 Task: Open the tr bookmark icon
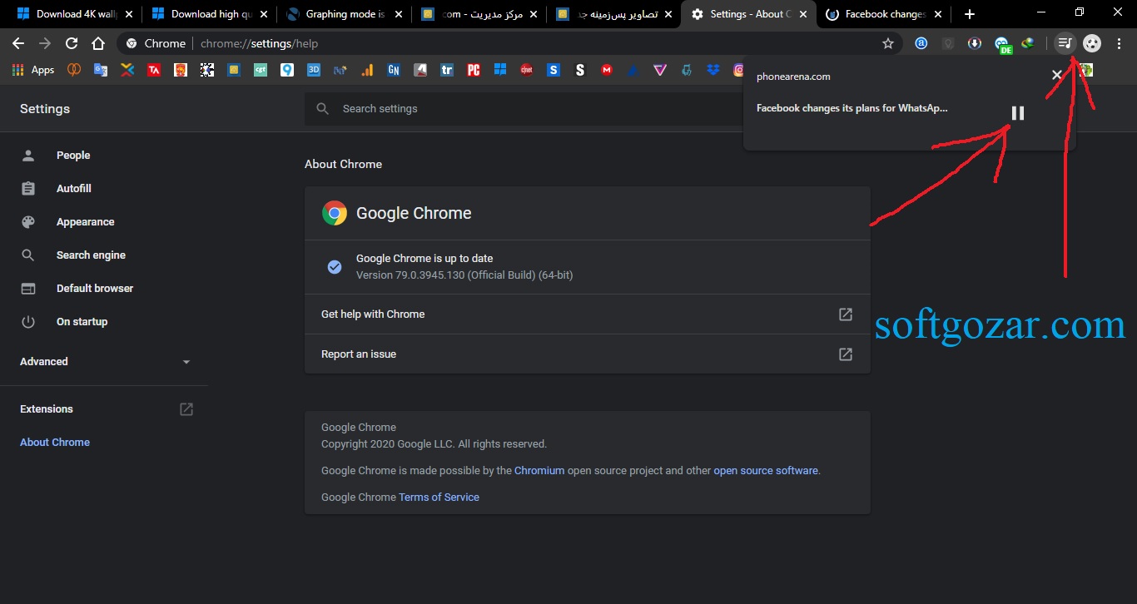click(x=447, y=70)
